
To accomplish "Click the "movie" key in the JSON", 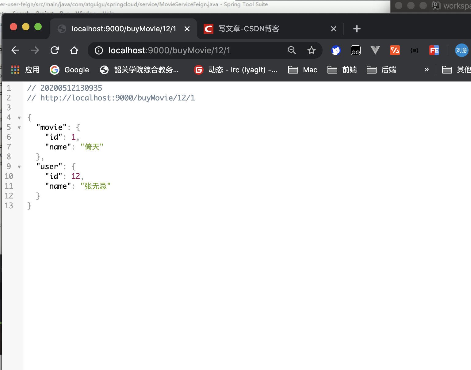I will (51, 127).
